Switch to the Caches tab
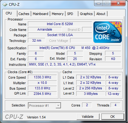The image size is (128, 123). pyautogui.click(x=24, y=14)
